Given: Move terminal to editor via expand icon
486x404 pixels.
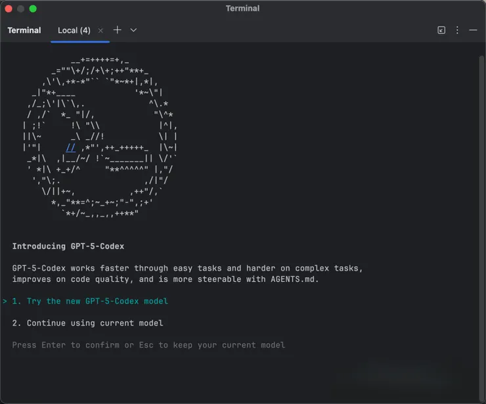Looking at the screenshot, I should 441,30.
